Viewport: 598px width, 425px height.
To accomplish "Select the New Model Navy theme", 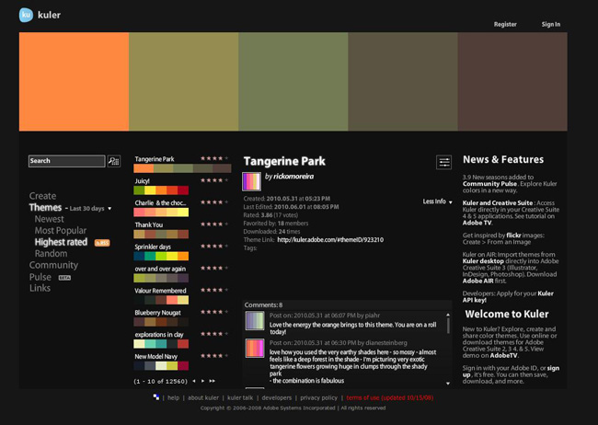I will tap(161, 362).
